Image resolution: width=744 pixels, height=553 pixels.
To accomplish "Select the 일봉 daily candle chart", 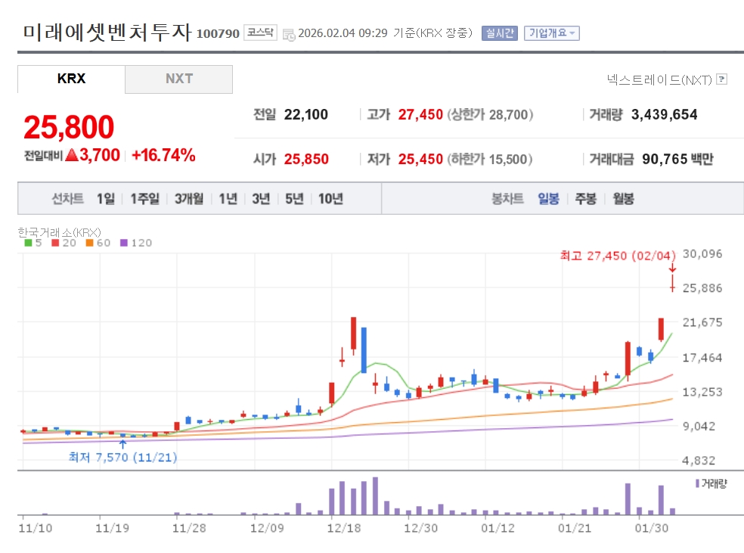I will tap(548, 199).
